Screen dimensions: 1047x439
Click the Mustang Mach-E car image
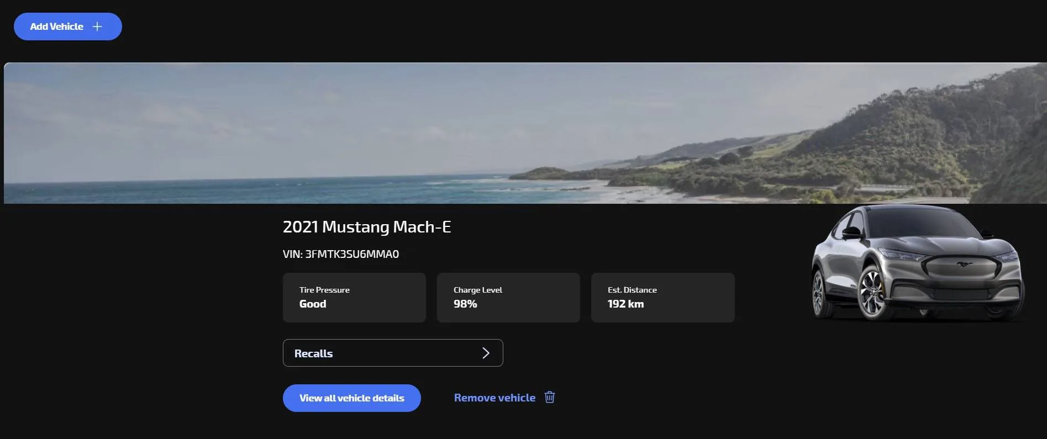(918, 263)
